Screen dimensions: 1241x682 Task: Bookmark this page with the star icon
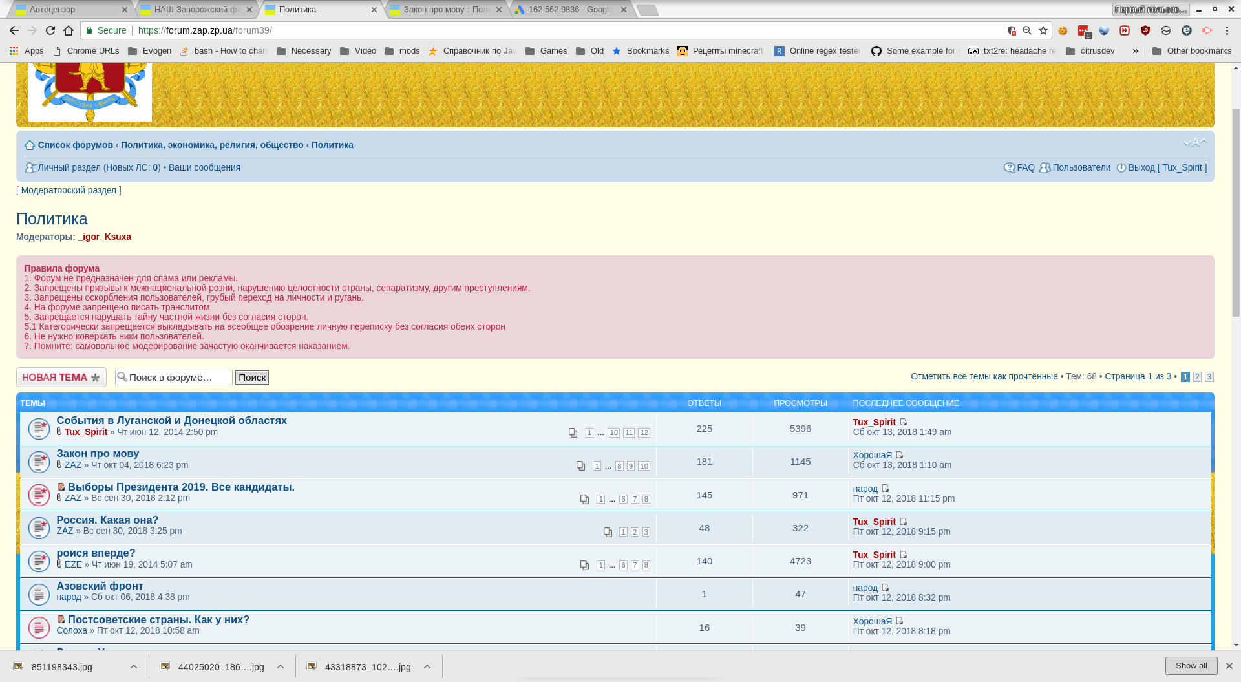pos(1043,30)
